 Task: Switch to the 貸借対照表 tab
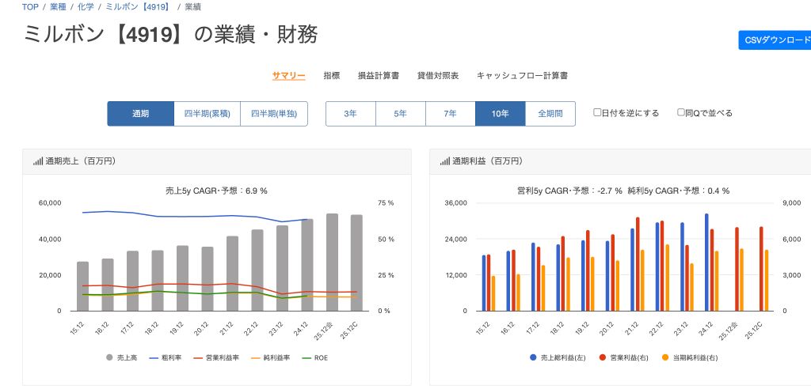point(438,75)
